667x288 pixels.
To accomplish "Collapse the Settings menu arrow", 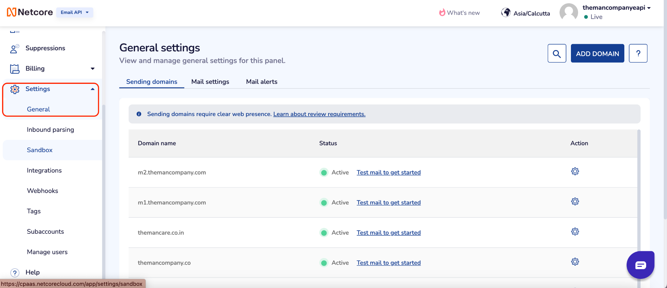I will click(92, 89).
